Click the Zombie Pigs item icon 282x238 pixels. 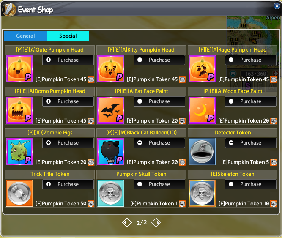[19, 152]
